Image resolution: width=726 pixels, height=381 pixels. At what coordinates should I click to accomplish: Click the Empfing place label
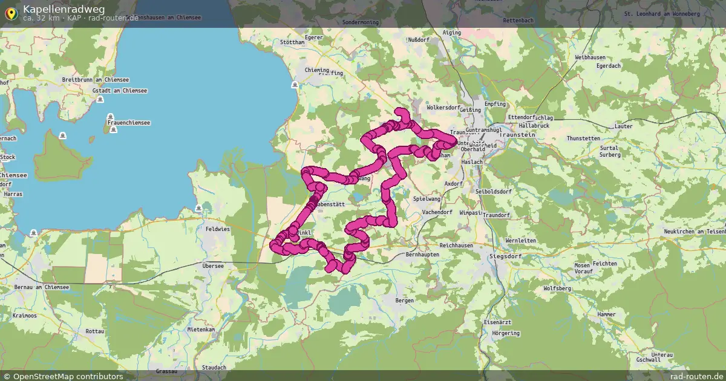point(495,103)
